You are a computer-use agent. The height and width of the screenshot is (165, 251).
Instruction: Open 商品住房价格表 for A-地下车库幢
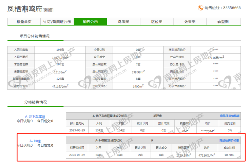pos(230,116)
